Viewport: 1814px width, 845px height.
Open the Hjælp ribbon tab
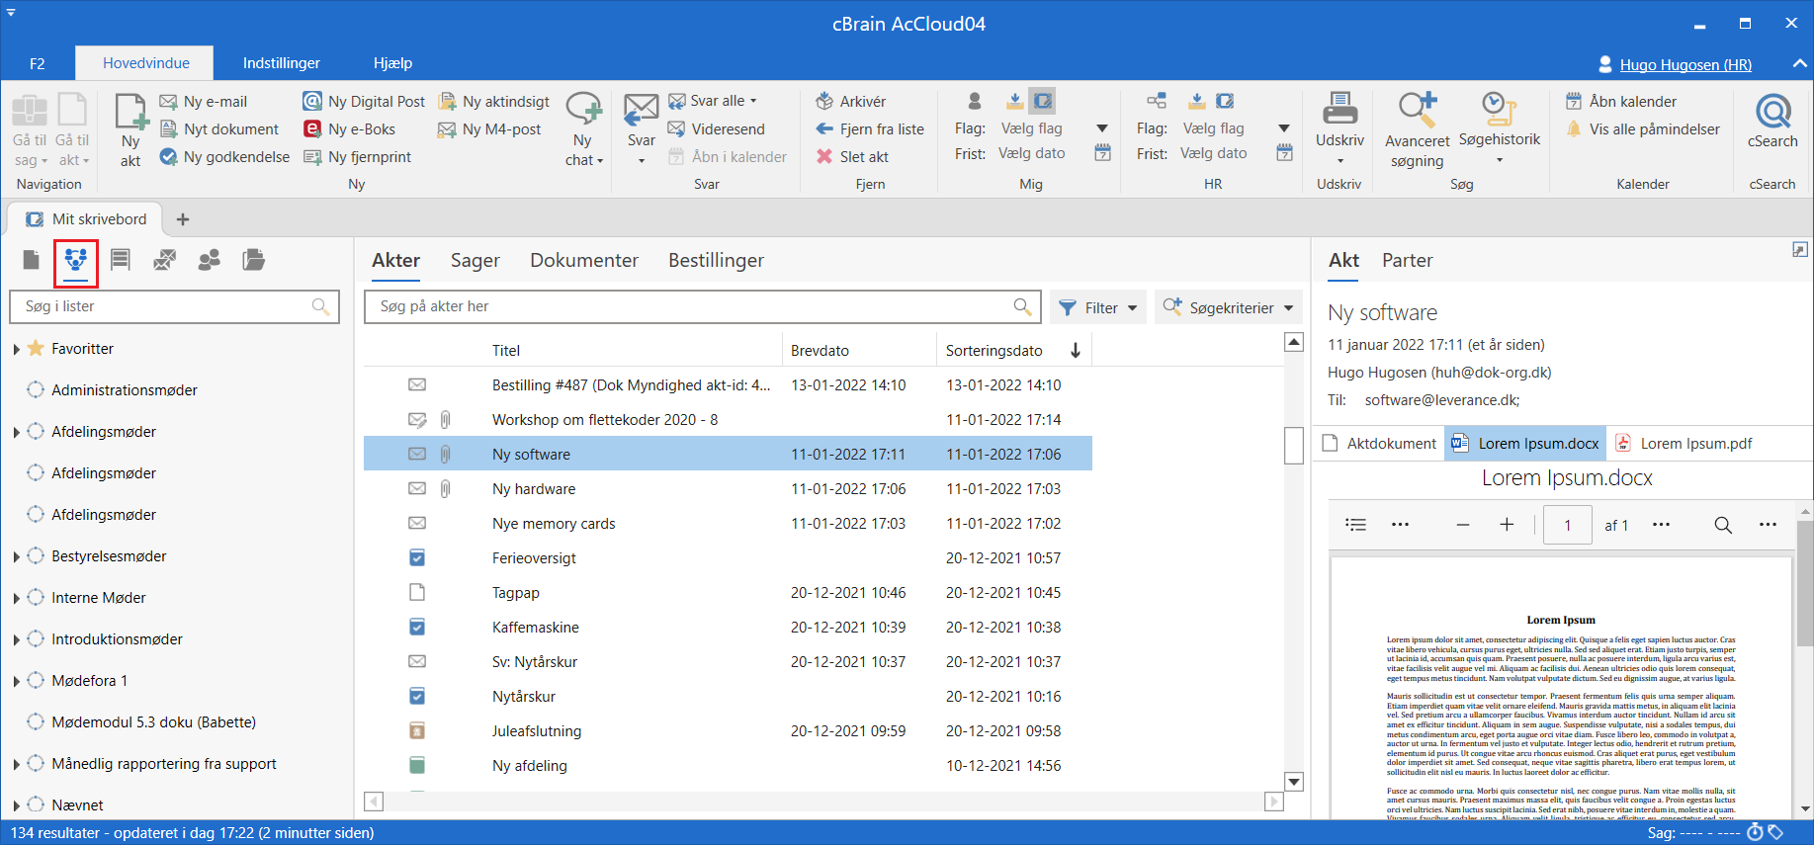pos(392,63)
